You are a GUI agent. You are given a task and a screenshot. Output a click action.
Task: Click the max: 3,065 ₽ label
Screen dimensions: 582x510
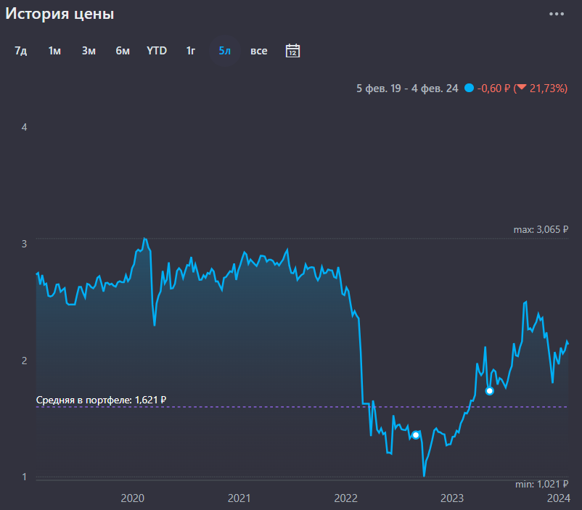[541, 229]
